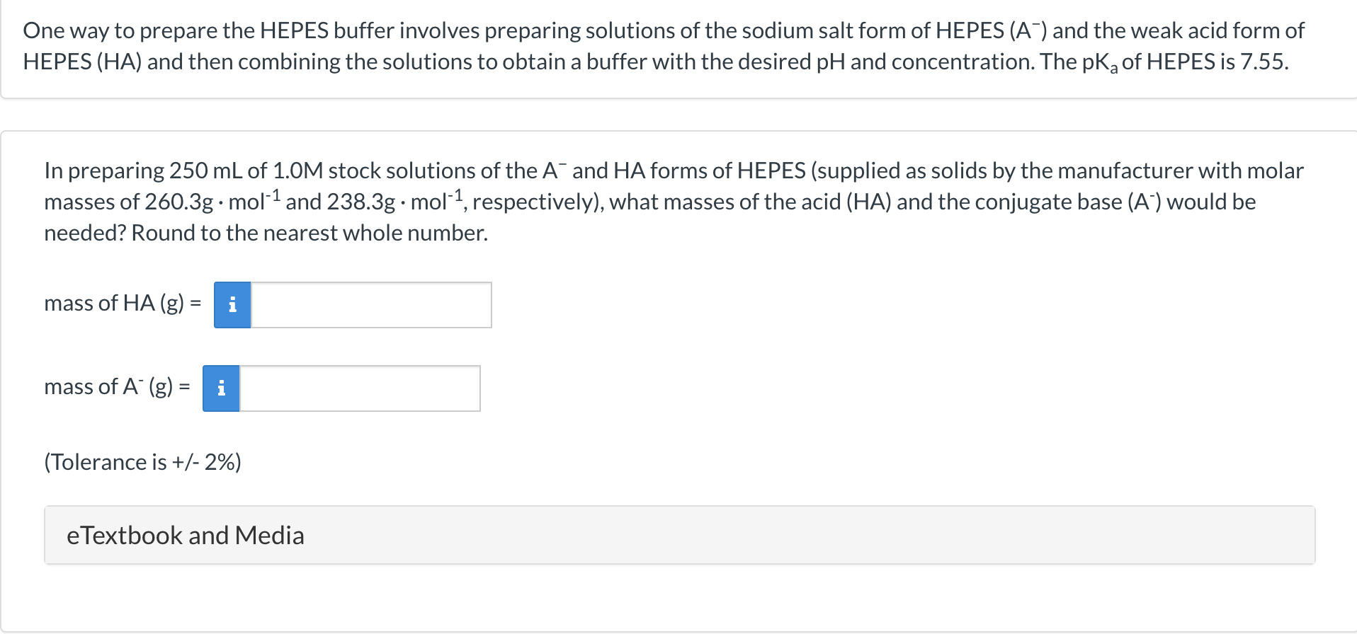This screenshot has height=634, width=1357.
Task: Click the tolerance note text
Action: pos(142,462)
